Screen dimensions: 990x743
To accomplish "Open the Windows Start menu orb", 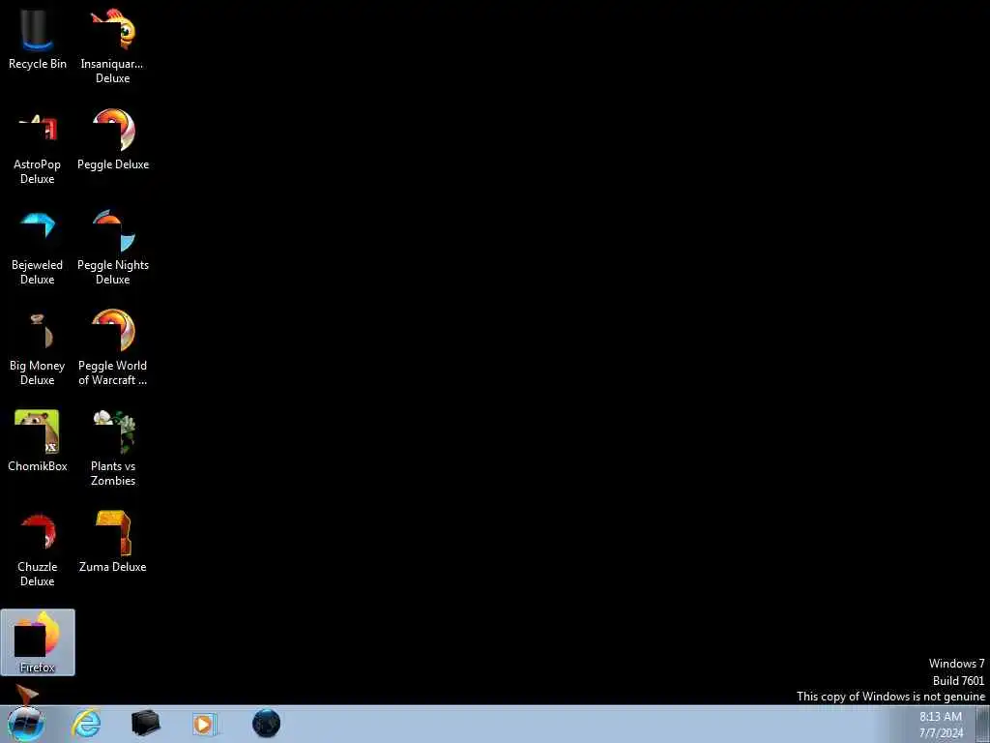I will click(26, 724).
